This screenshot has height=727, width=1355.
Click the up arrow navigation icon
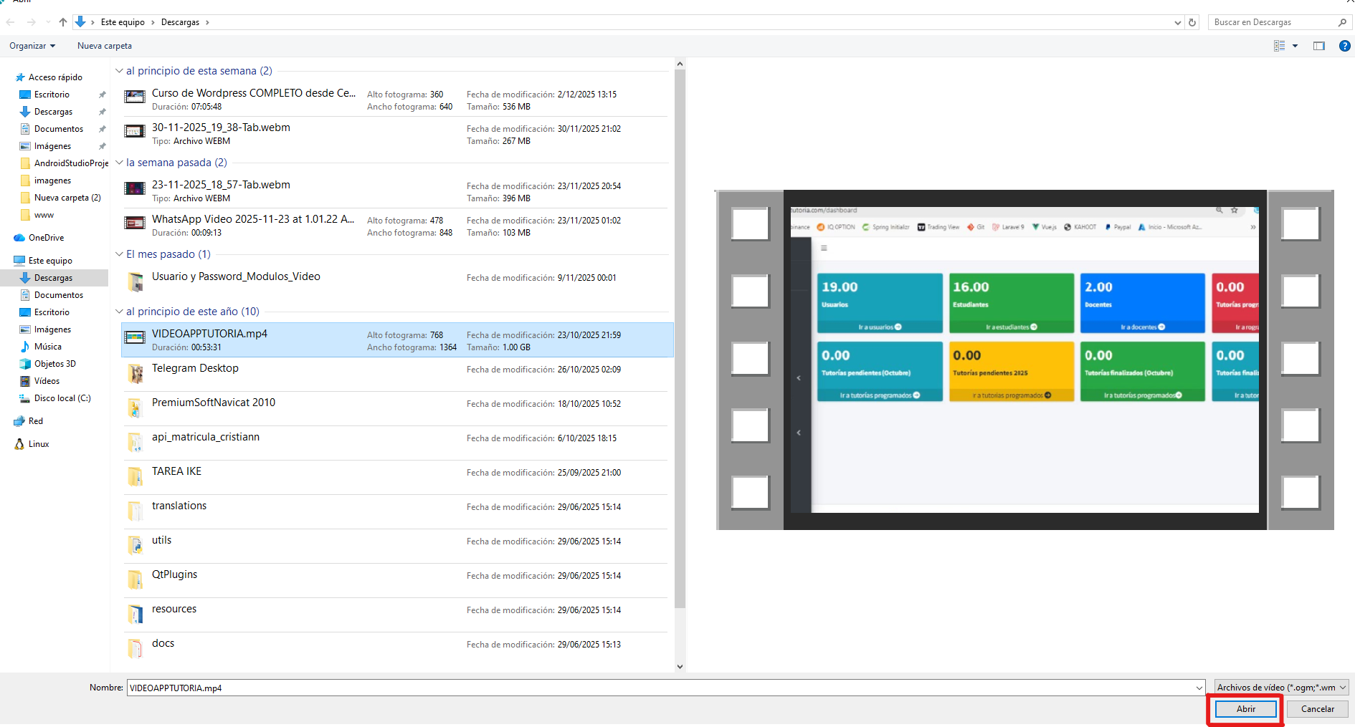pos(63,22)
